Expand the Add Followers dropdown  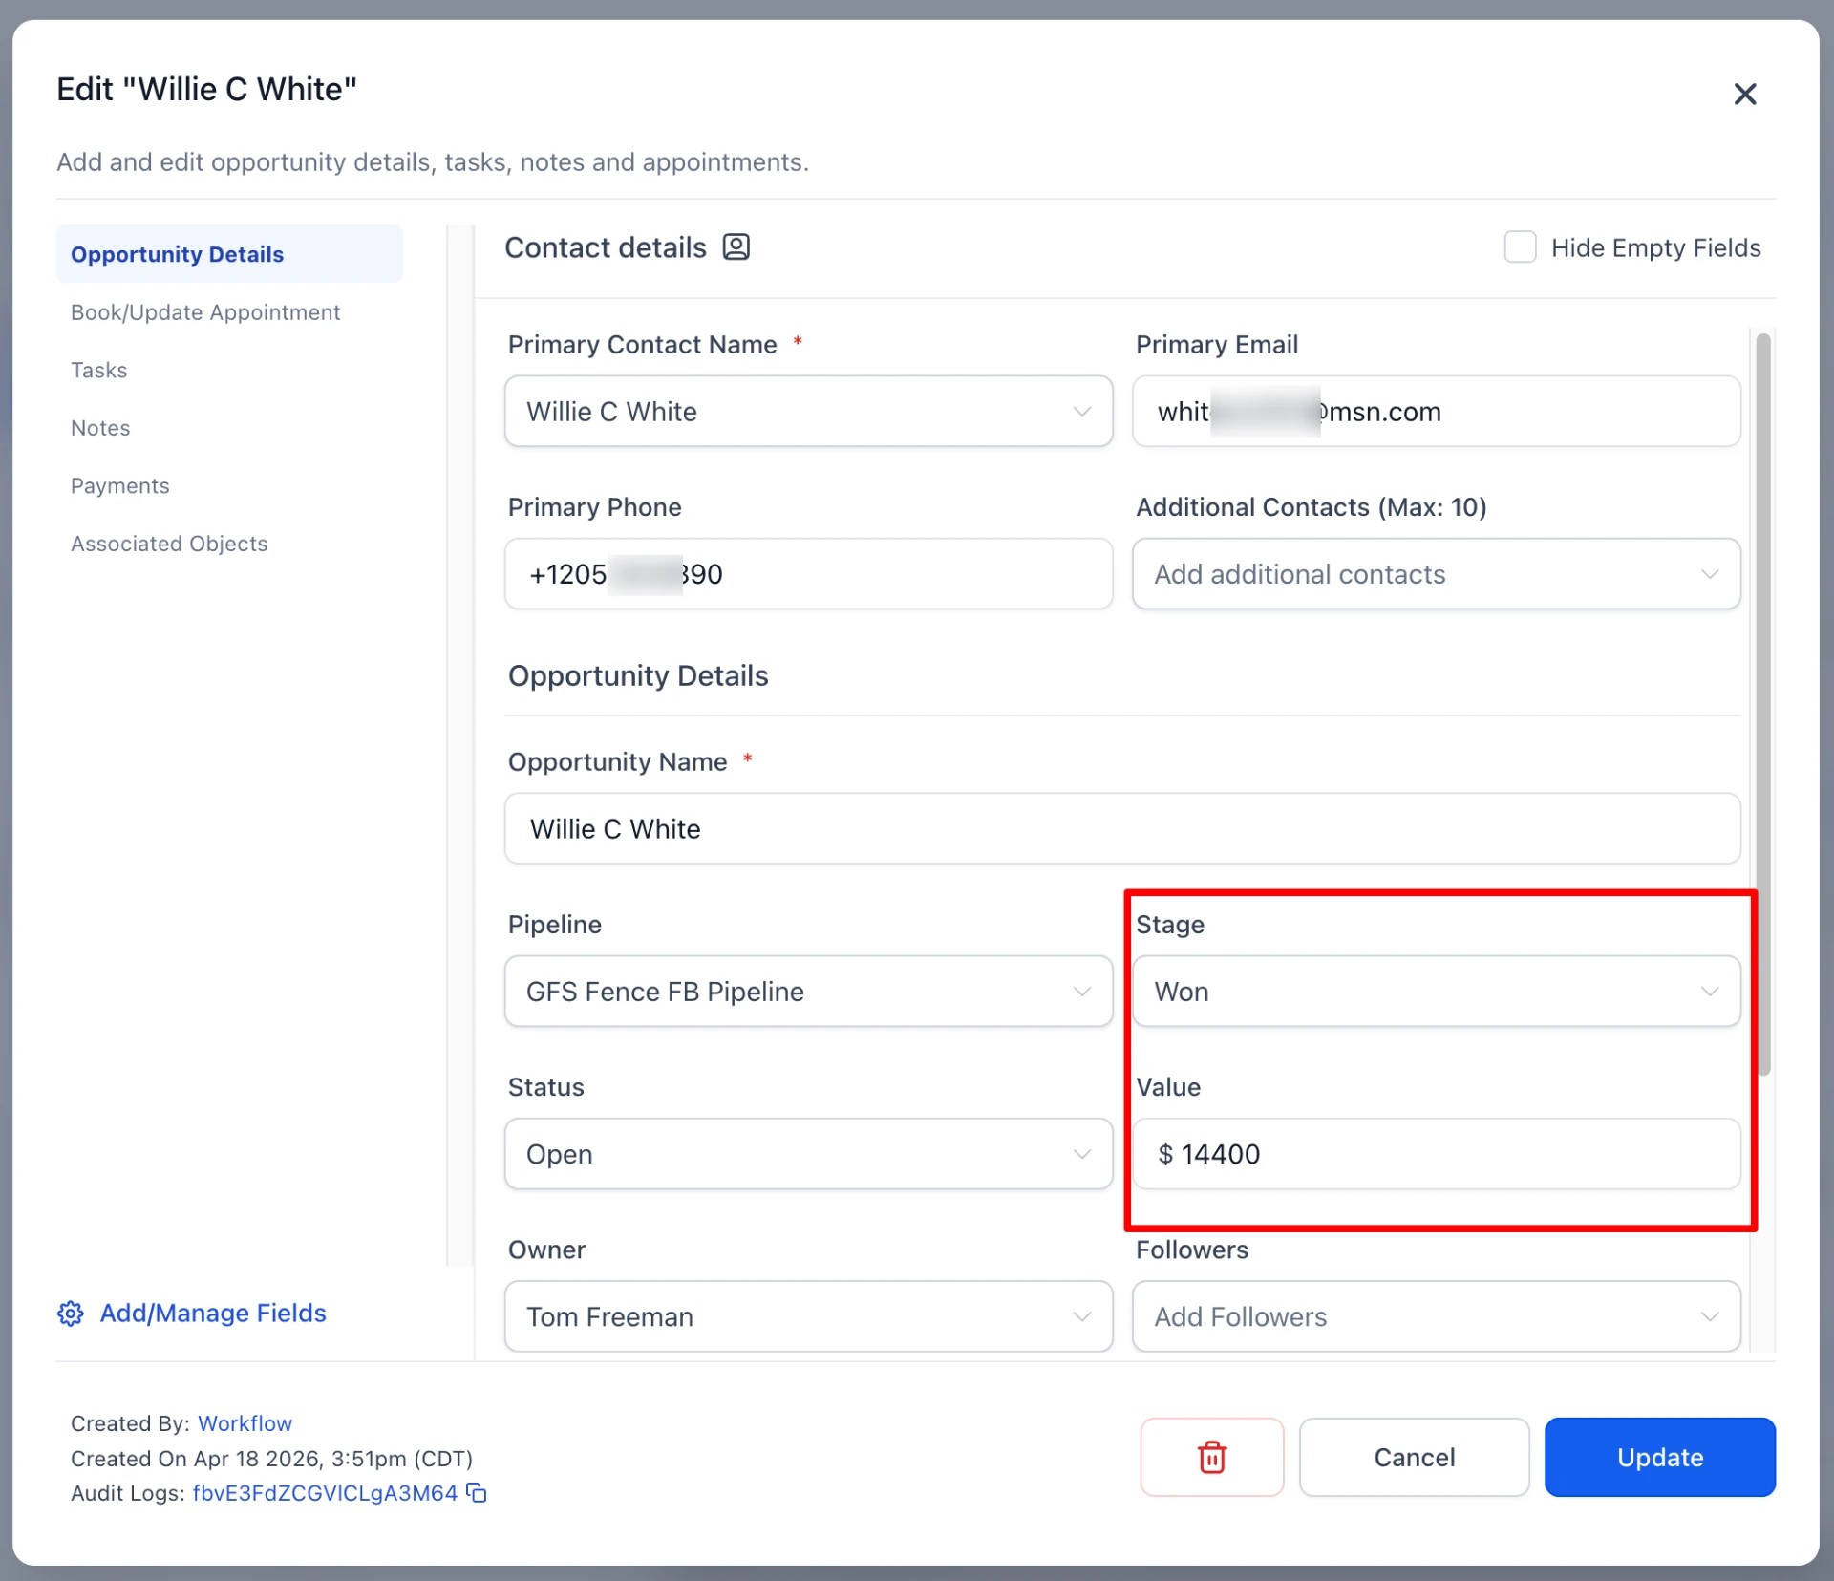1436,1316
